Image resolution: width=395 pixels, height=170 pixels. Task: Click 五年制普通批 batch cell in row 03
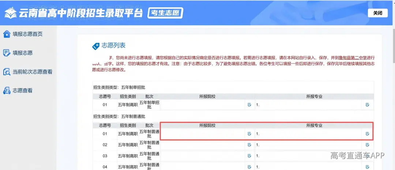click(x=149, y=156)
